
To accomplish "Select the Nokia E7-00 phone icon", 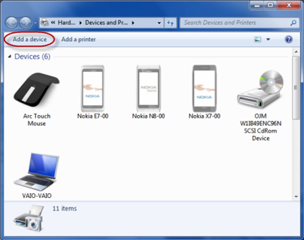I will coord(93,89).
